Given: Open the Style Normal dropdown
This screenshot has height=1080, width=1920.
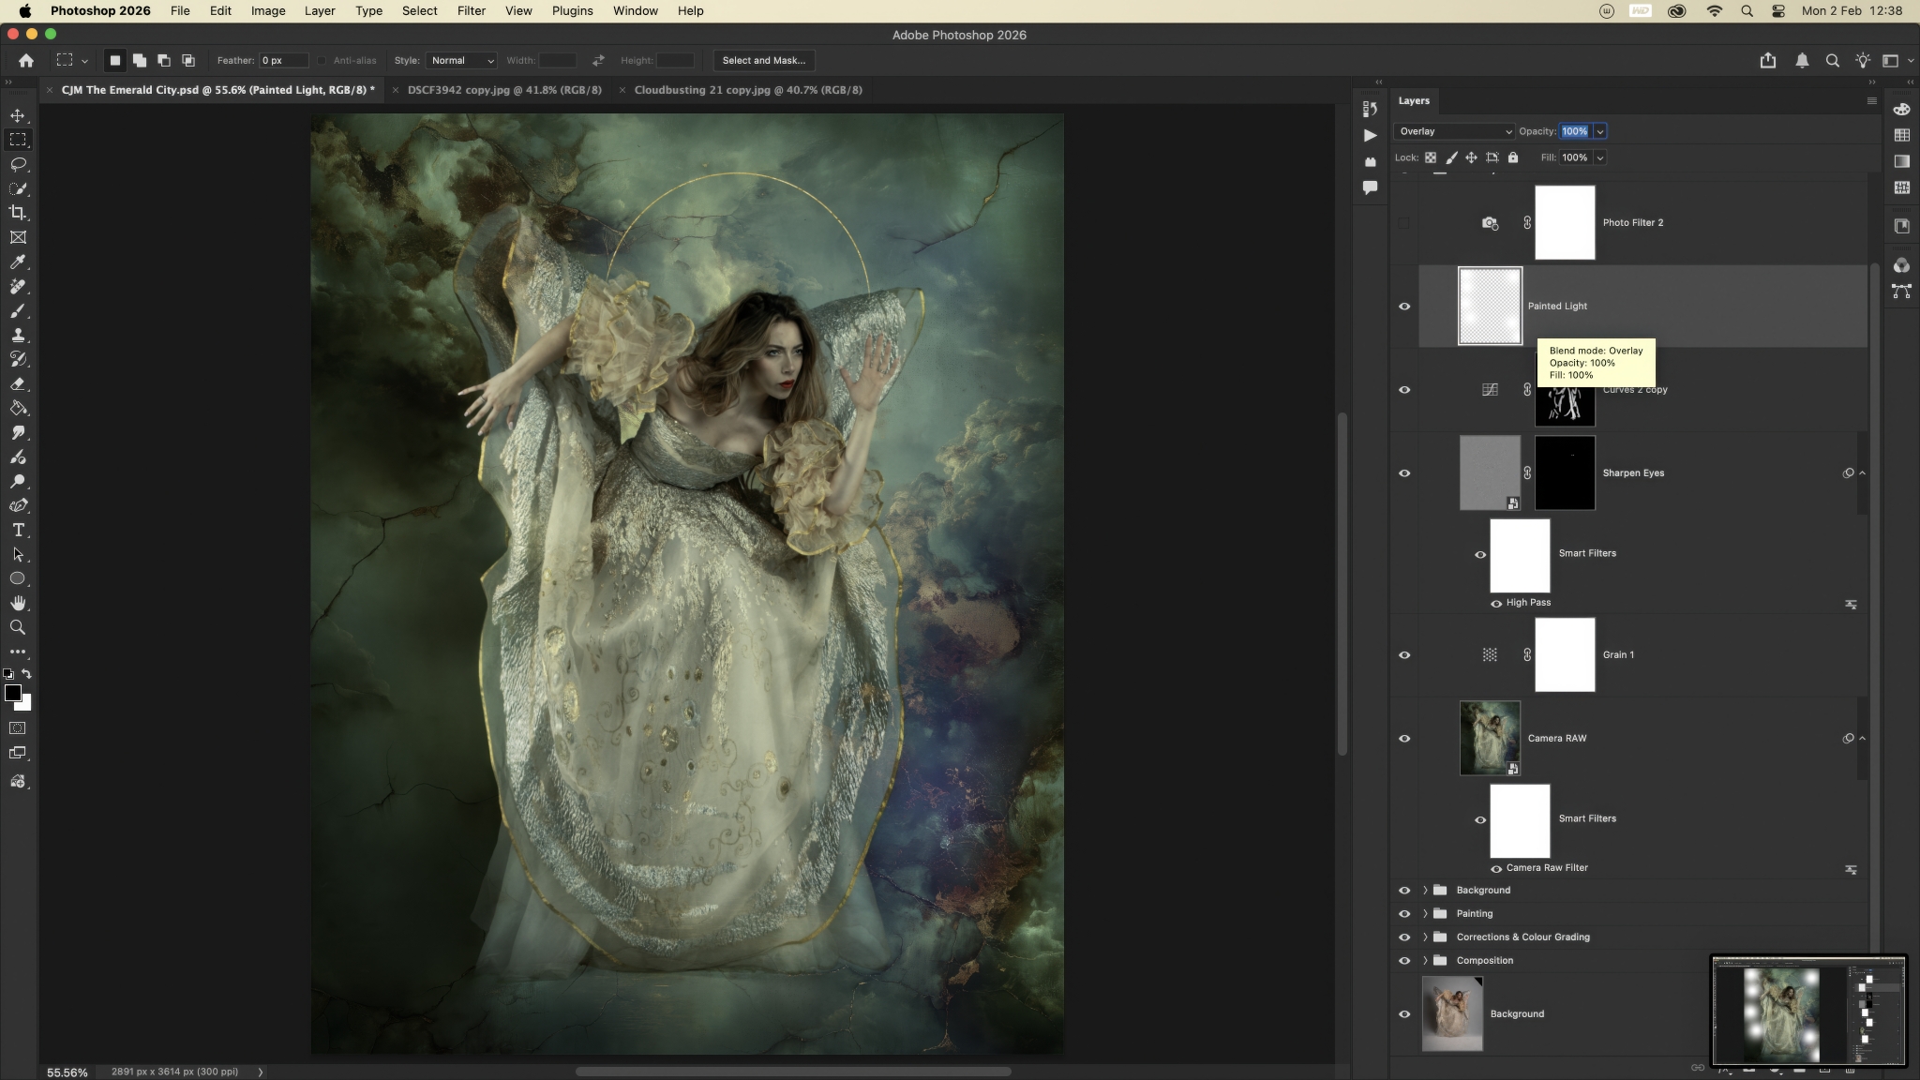Looking at the screenshot, I should click(x=461, y=60).
